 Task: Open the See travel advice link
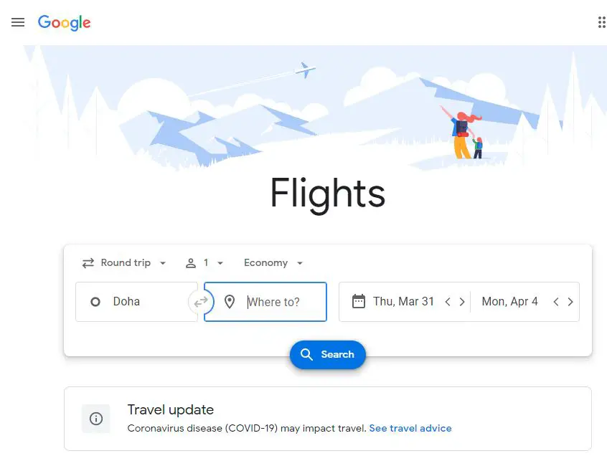[x=410, y=429]
